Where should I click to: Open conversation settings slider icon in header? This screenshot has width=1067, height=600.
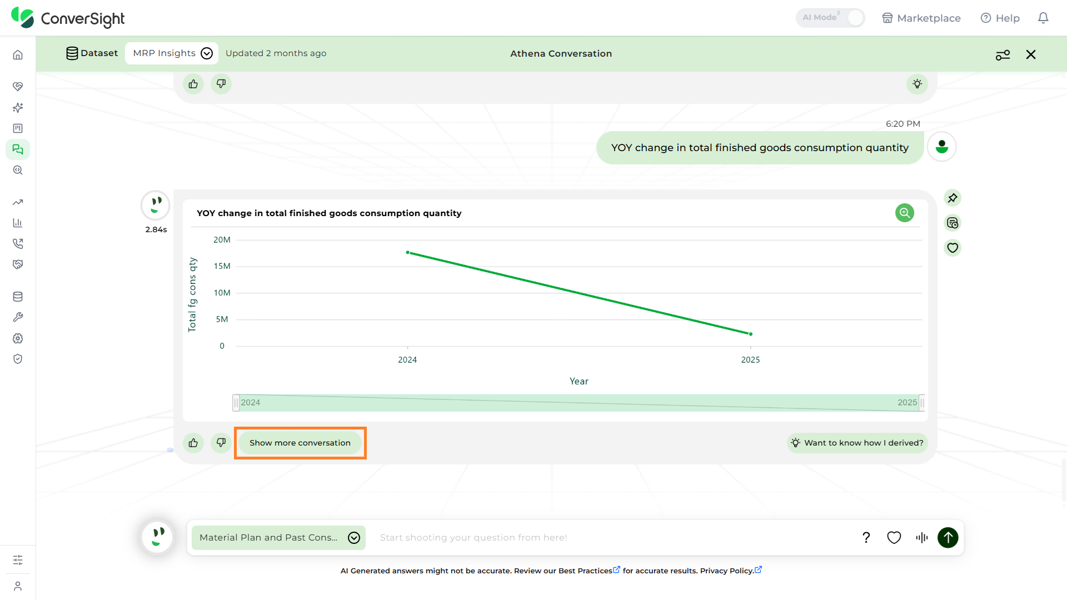[x=1003, y=54]
